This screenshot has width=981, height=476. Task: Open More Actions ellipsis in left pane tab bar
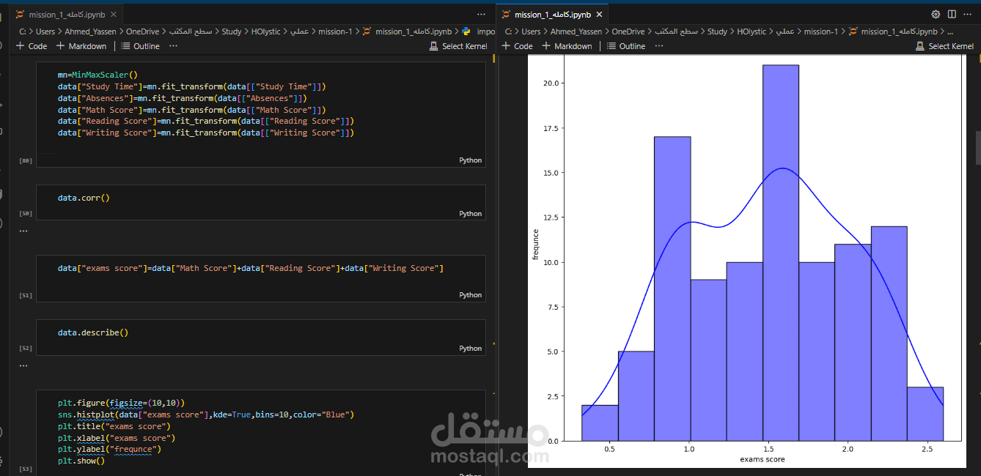tap(481, 14)
